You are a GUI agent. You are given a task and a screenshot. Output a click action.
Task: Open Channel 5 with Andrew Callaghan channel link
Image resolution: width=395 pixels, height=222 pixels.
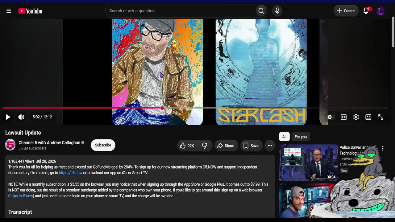point(49,143)
